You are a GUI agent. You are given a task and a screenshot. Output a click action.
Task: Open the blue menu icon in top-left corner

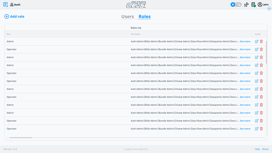(x=5, y=5)
